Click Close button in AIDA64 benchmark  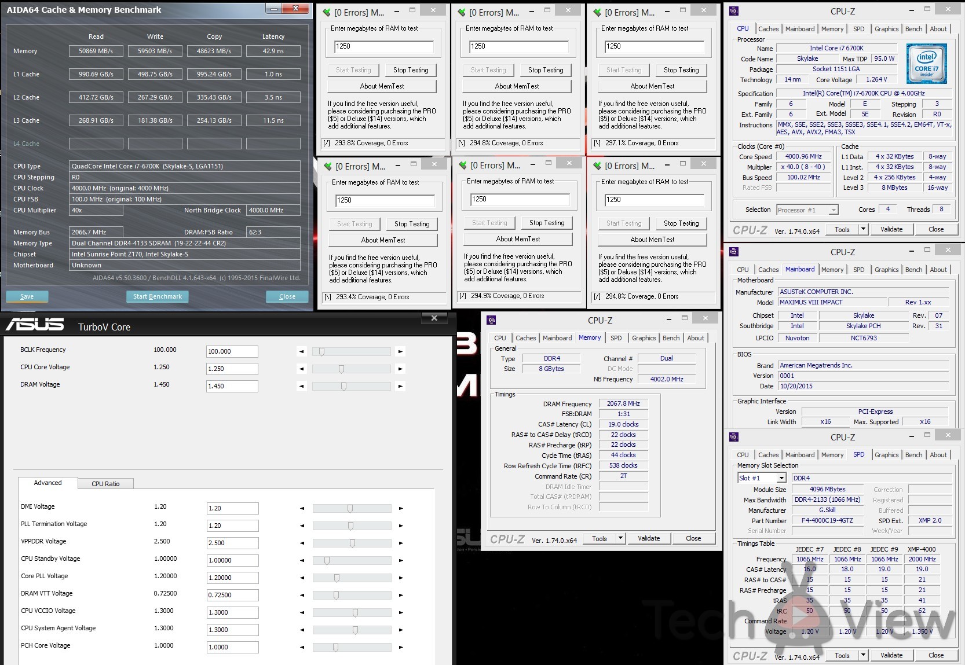click(287, 296)
